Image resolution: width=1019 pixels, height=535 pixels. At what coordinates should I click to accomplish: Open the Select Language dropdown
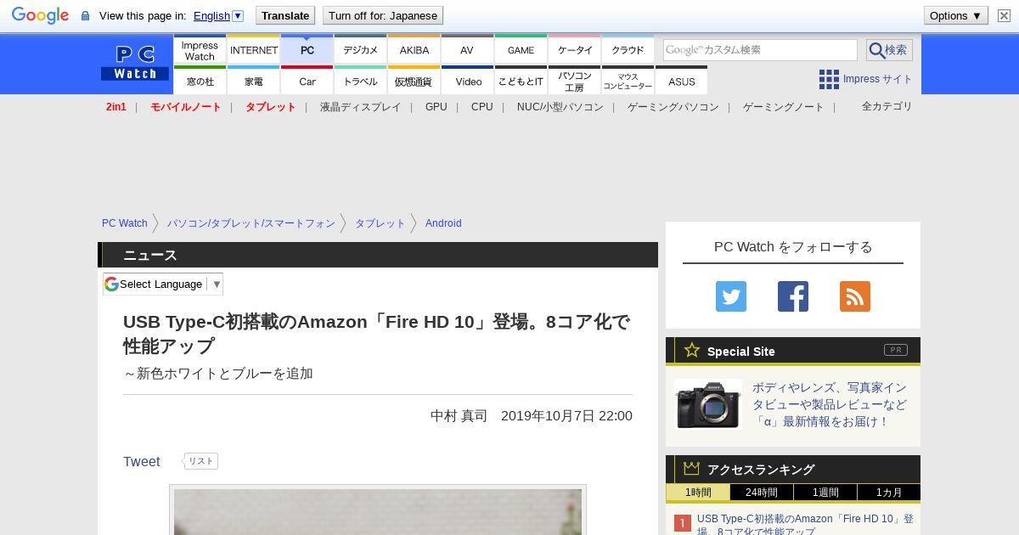click(163, 284)
